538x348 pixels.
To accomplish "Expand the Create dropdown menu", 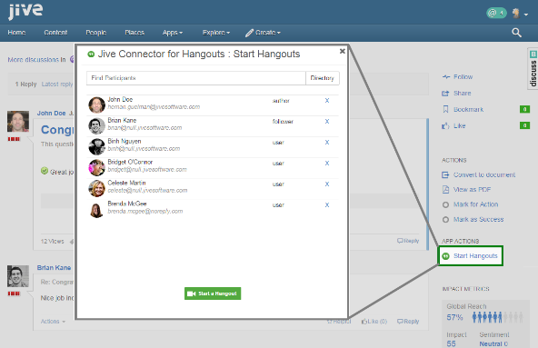I will pos(264,33).
